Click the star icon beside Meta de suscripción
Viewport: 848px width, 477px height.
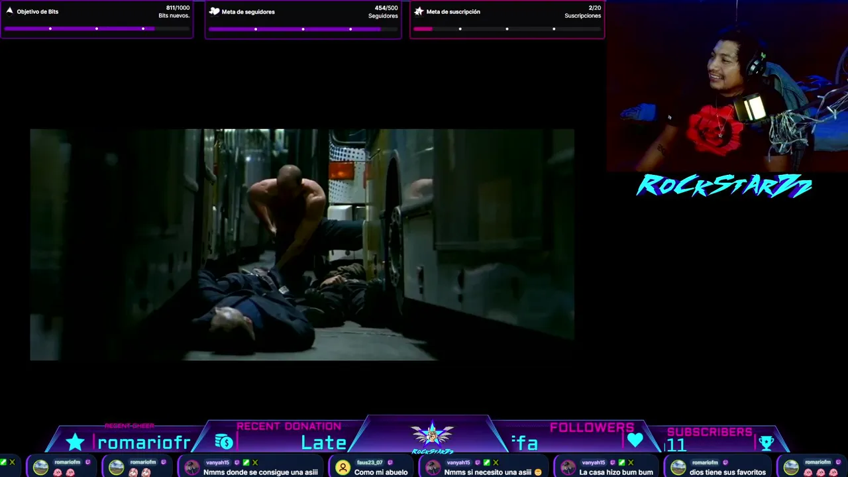[419, 11]
